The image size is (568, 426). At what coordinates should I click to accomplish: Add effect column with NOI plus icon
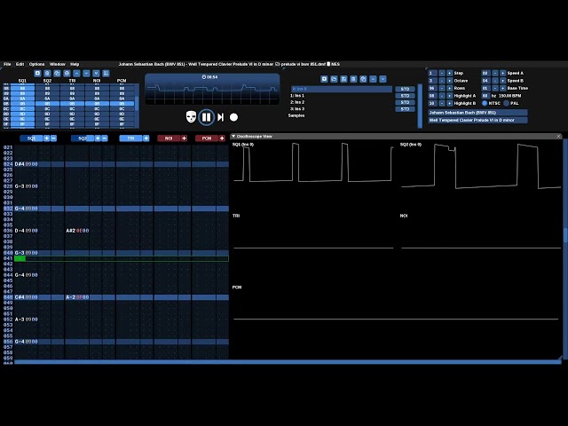tap(184, 138)
